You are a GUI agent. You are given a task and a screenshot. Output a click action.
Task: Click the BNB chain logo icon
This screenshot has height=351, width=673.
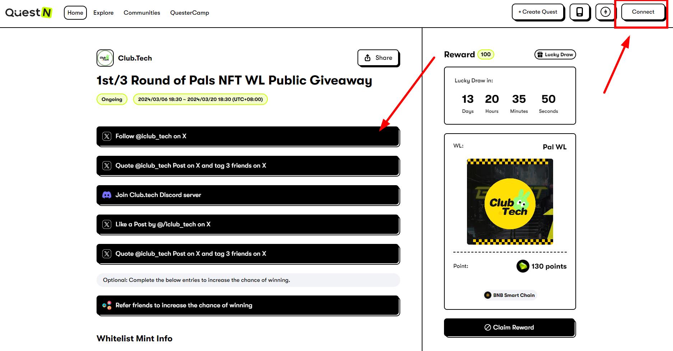click(487, 295)
